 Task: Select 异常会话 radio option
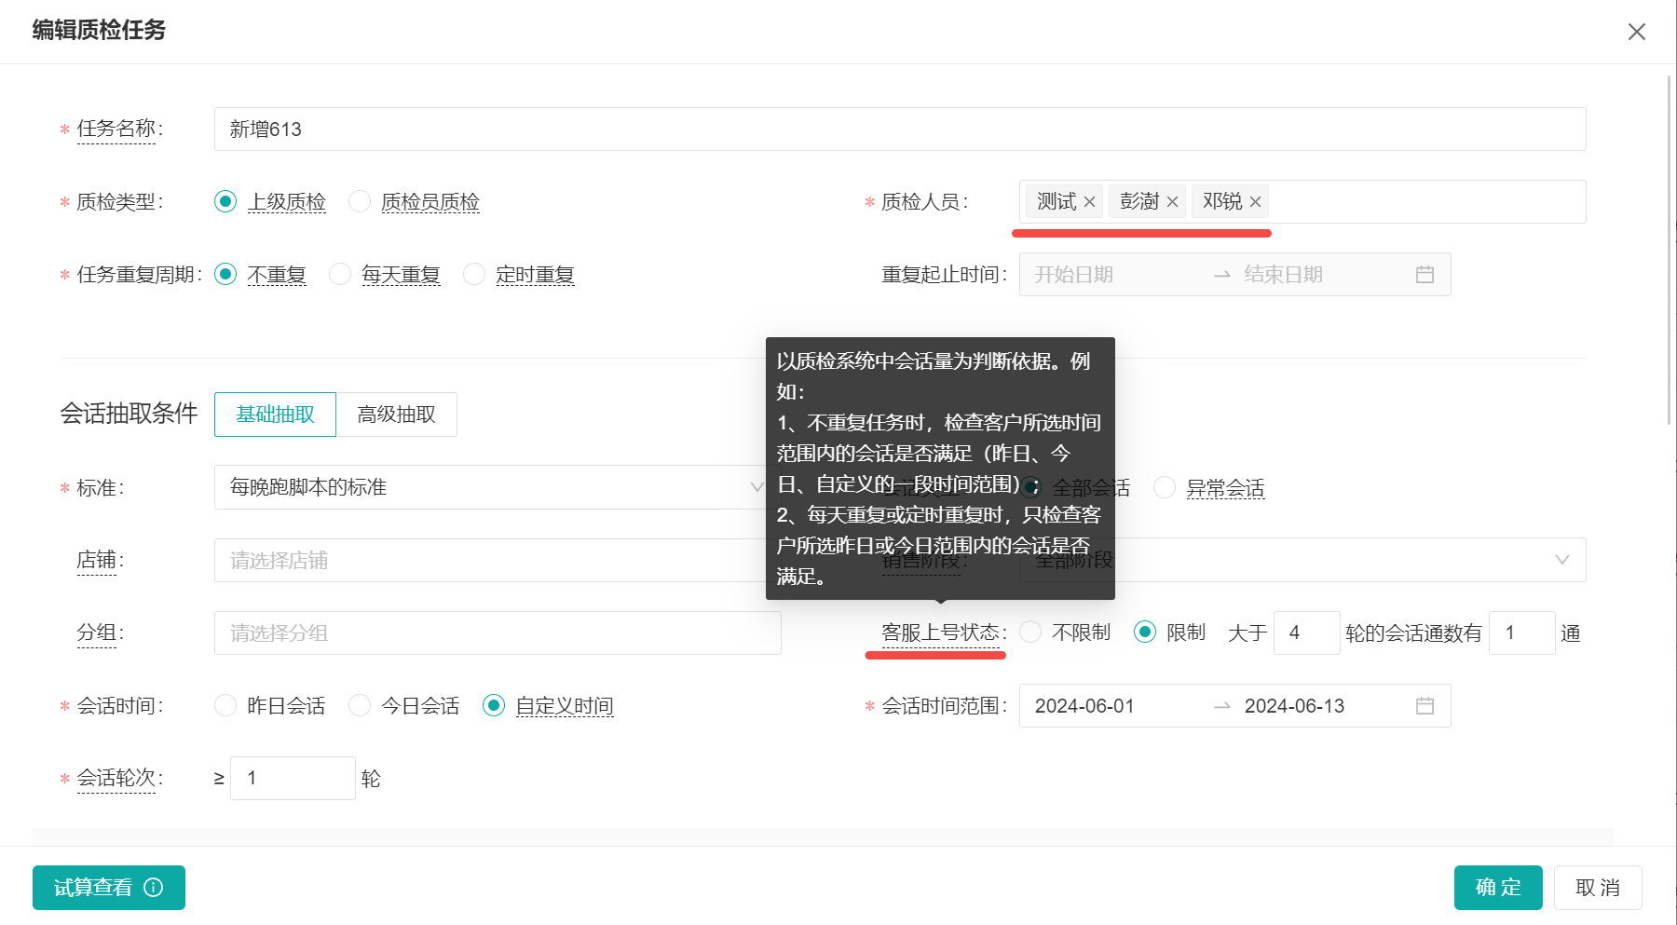point(1165,488)
